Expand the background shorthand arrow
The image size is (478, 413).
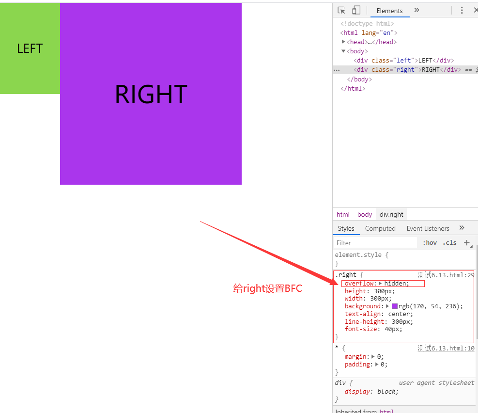[387, 306]
